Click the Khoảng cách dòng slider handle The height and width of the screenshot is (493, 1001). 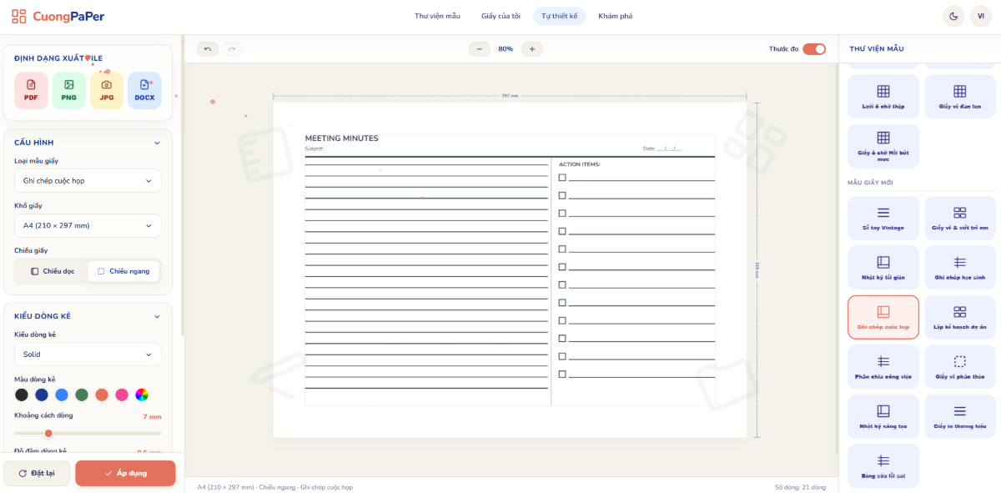coord(48,433)
